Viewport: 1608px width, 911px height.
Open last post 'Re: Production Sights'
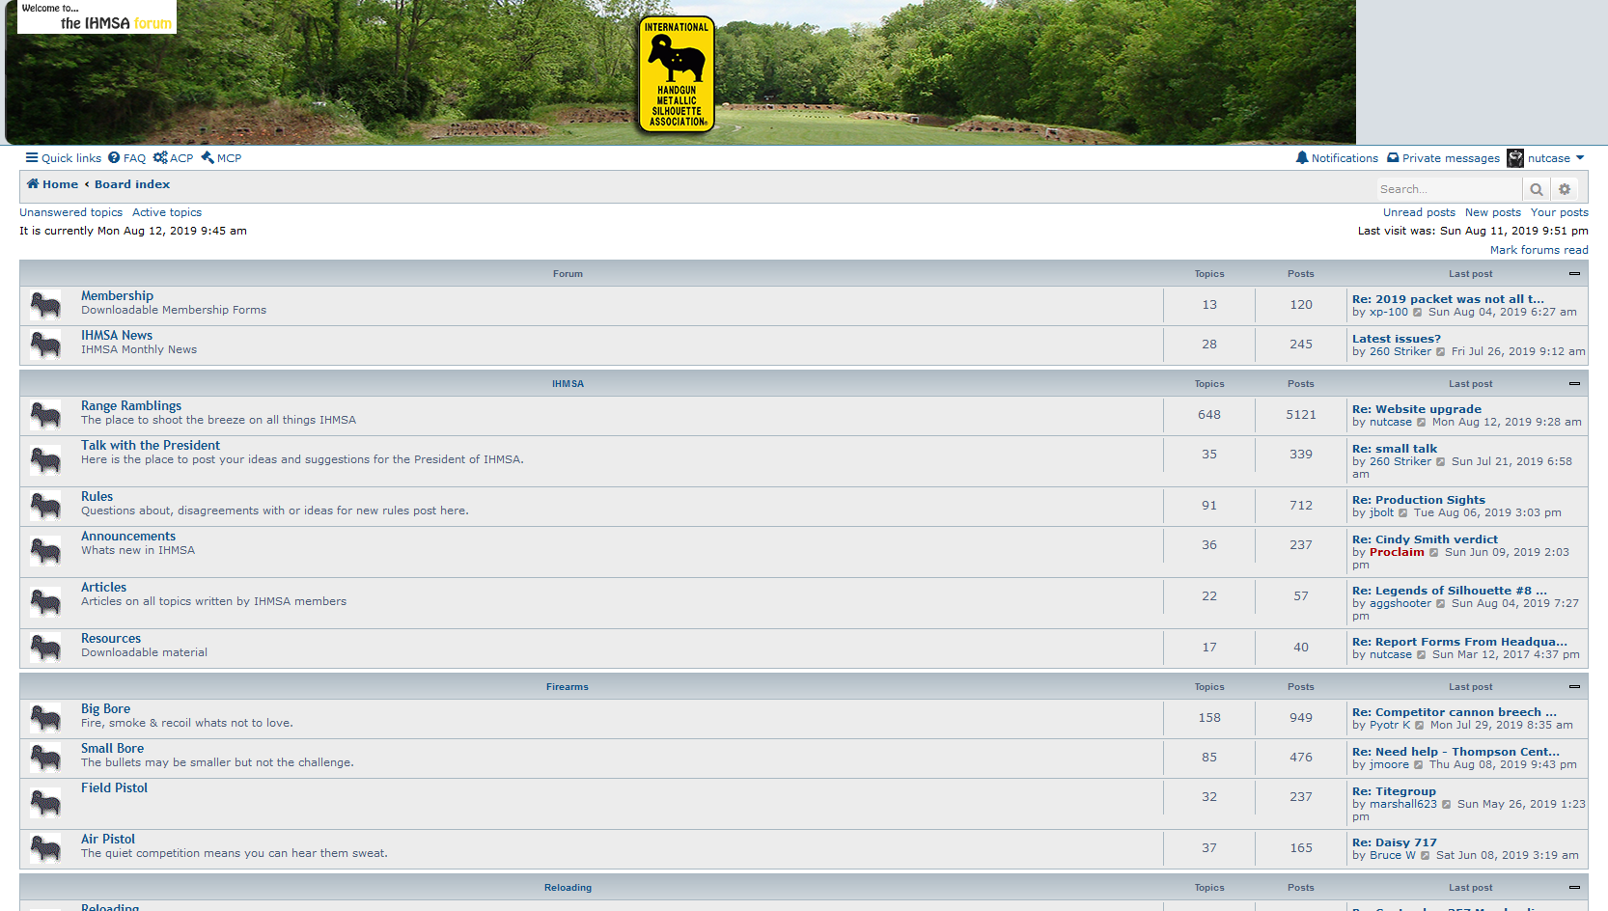click(1418, 500)
